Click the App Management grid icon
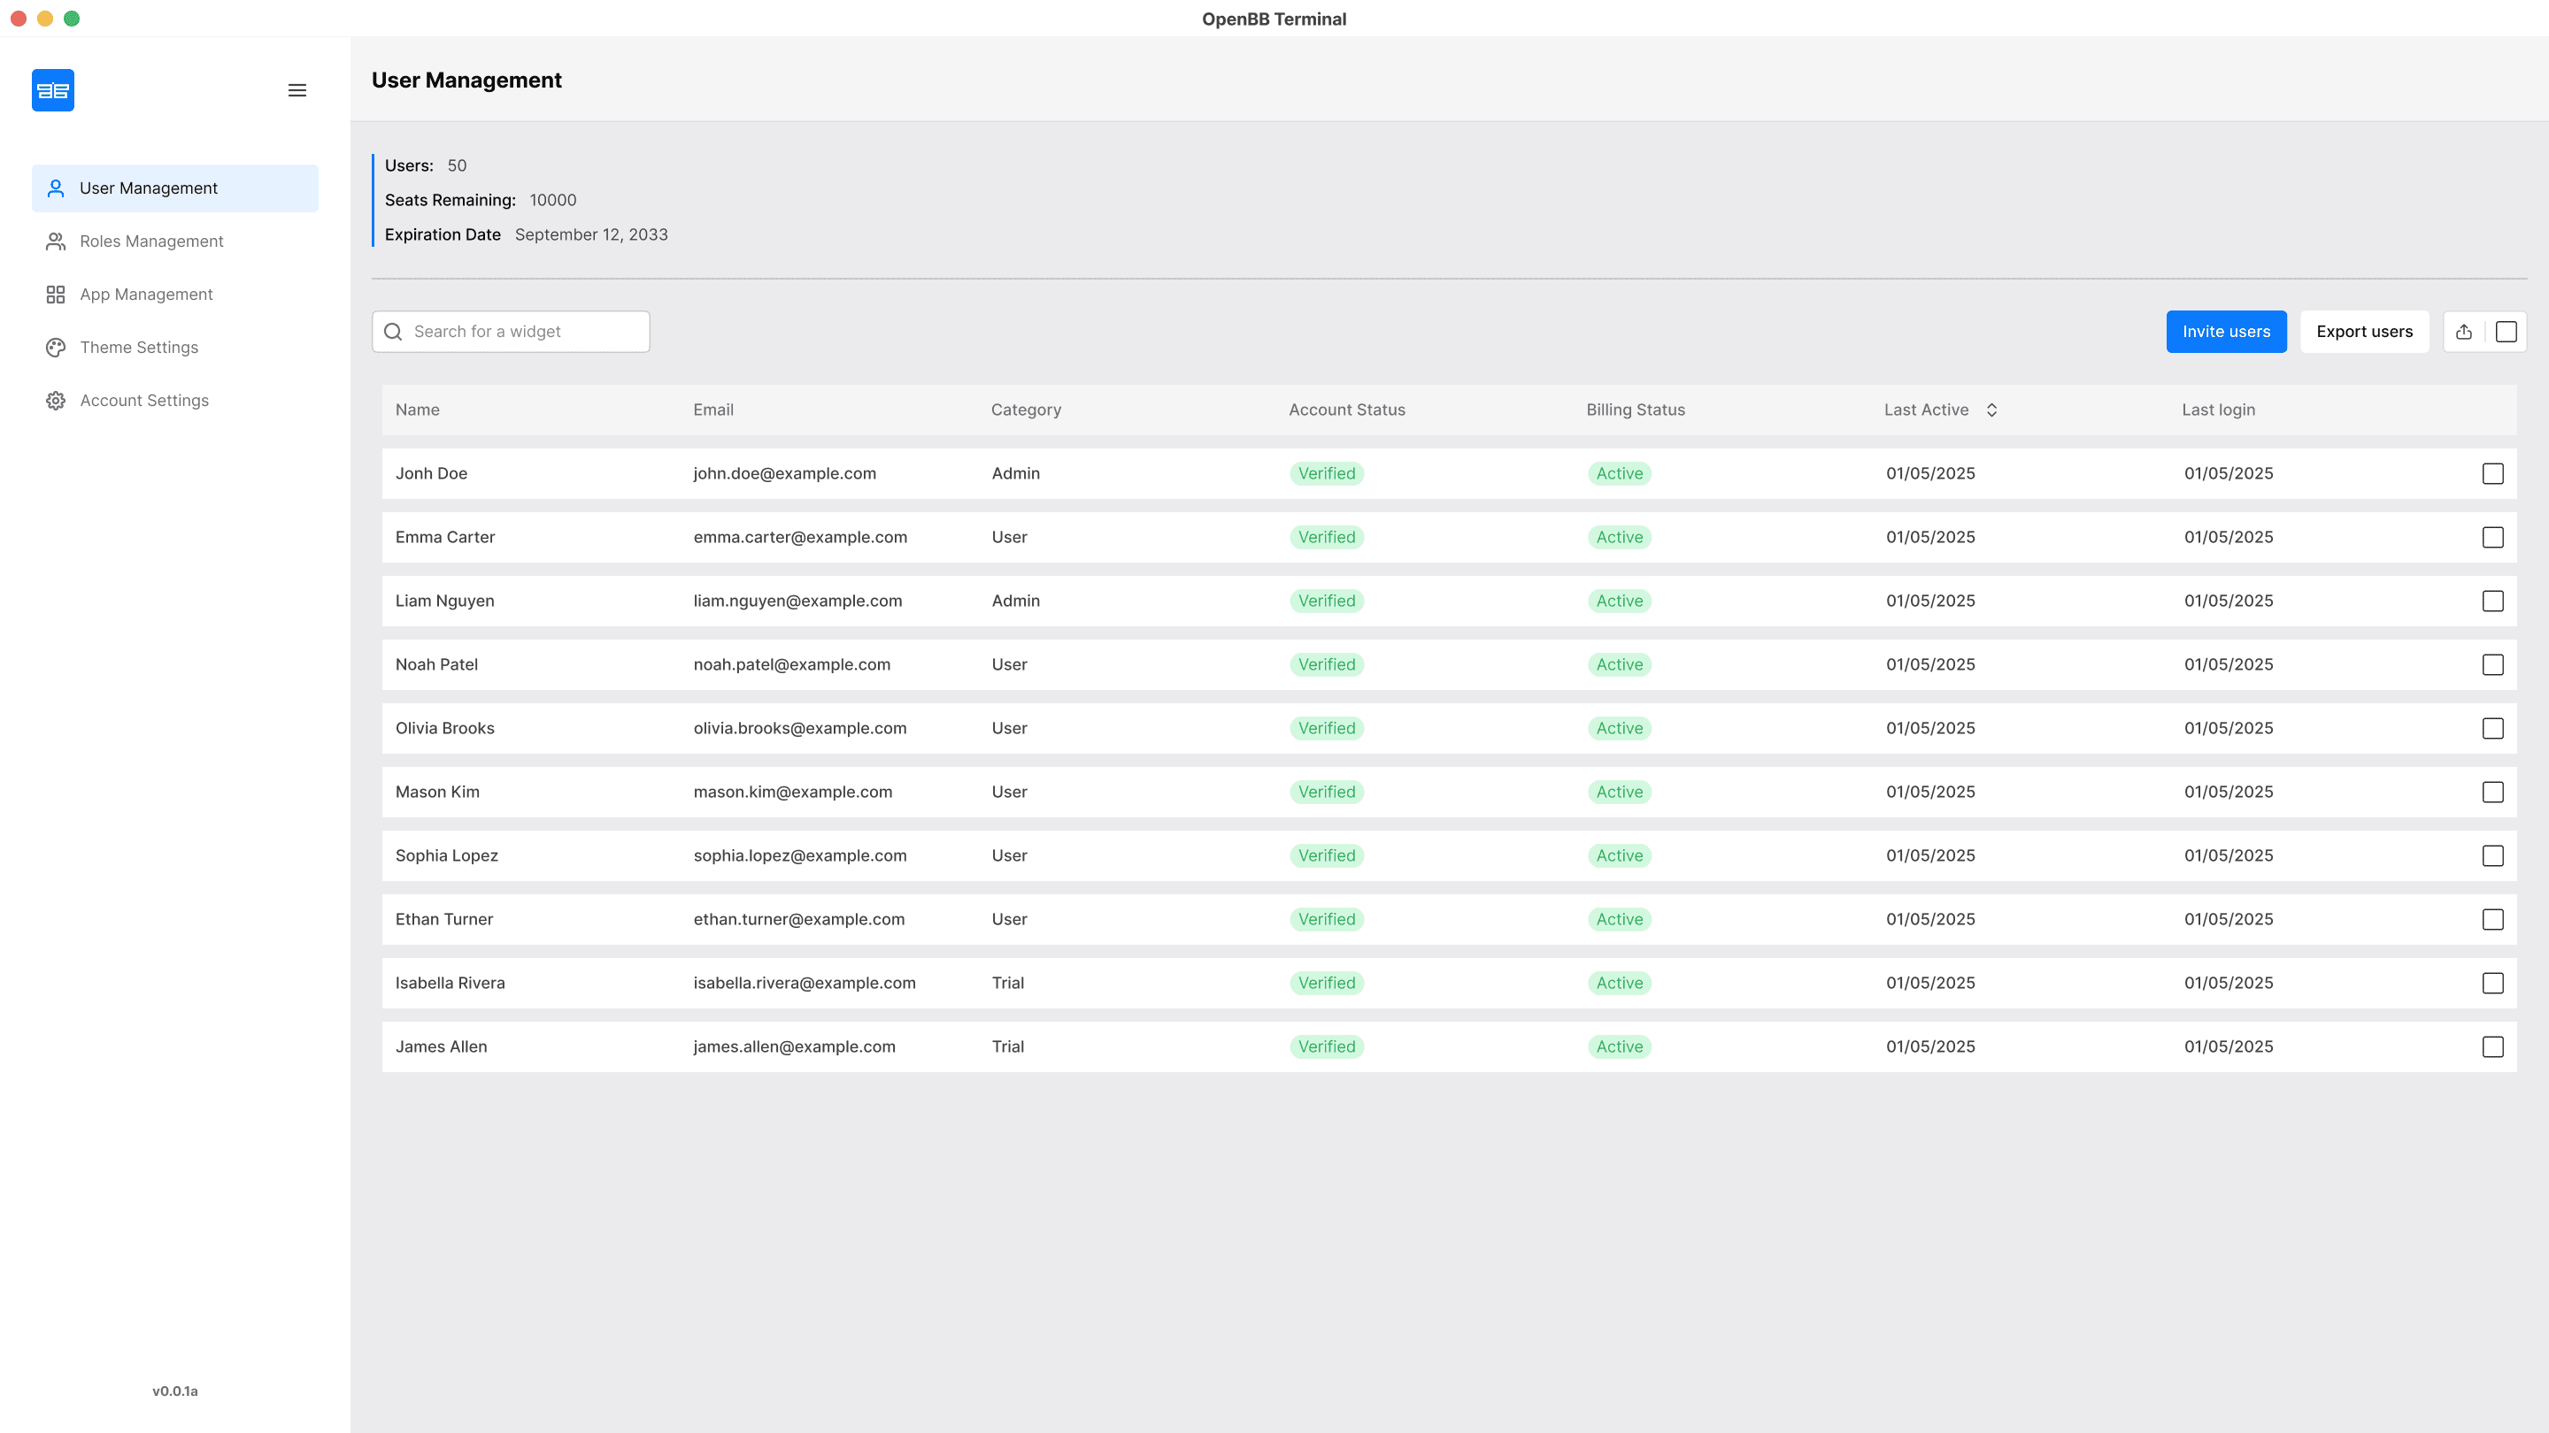The height and width of the screenshot is (1433, 2549). (x=56, y=295)
